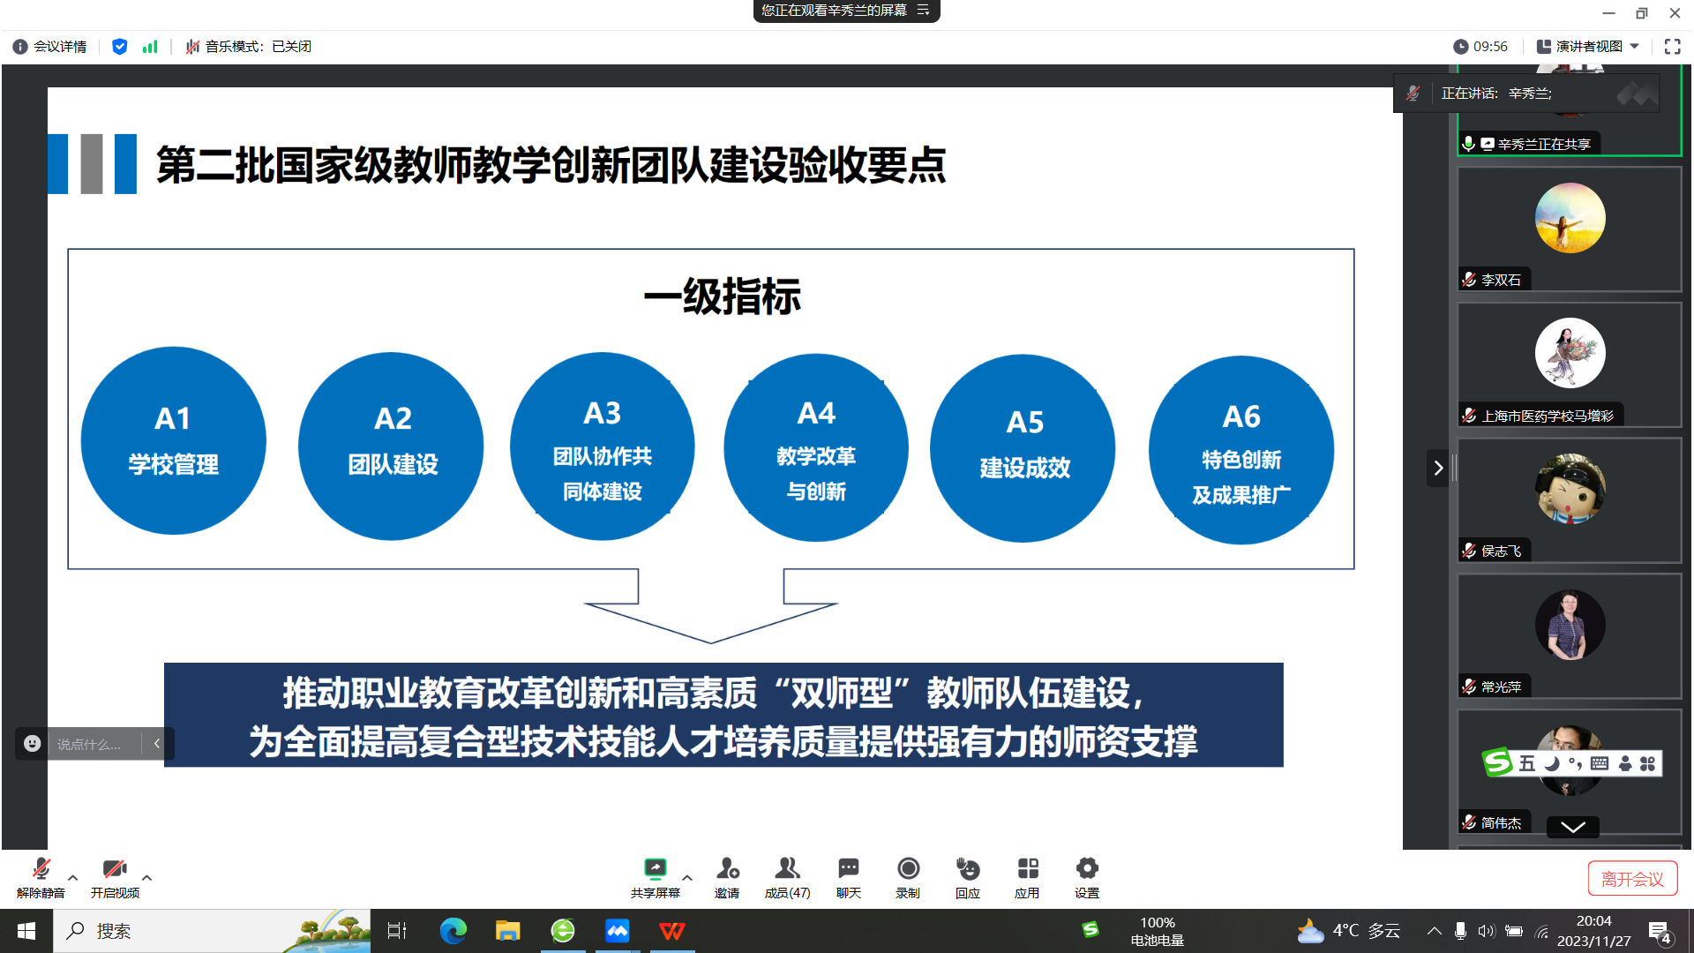The image size is (1694, 953).
Task: Toggle full screen mode
Action: point(1672,47)
